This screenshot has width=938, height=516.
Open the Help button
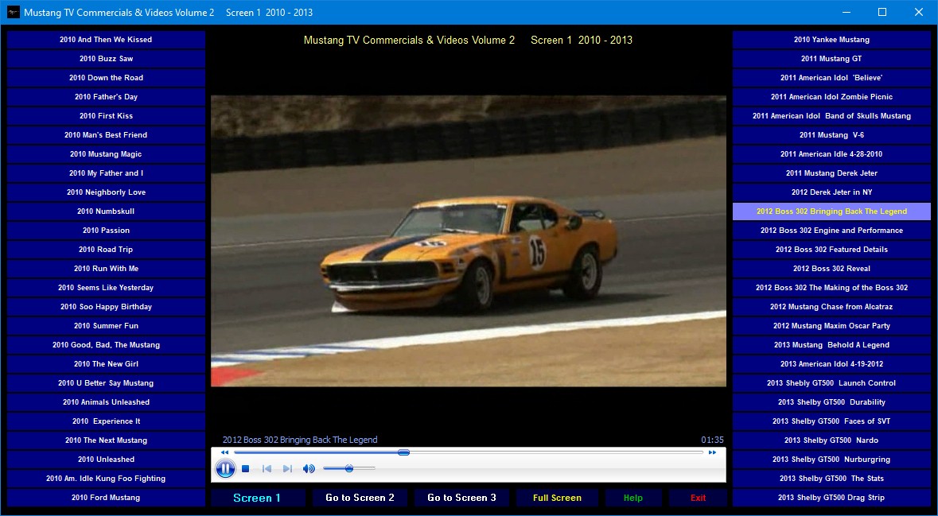[x=633, y=498]
